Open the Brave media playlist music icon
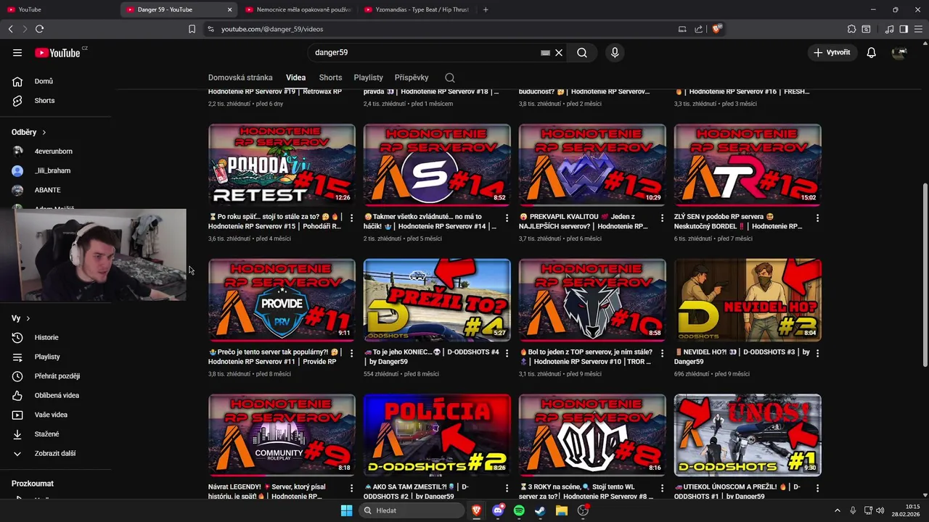Viewport: 929px width, 522px height. coord(890,29)
